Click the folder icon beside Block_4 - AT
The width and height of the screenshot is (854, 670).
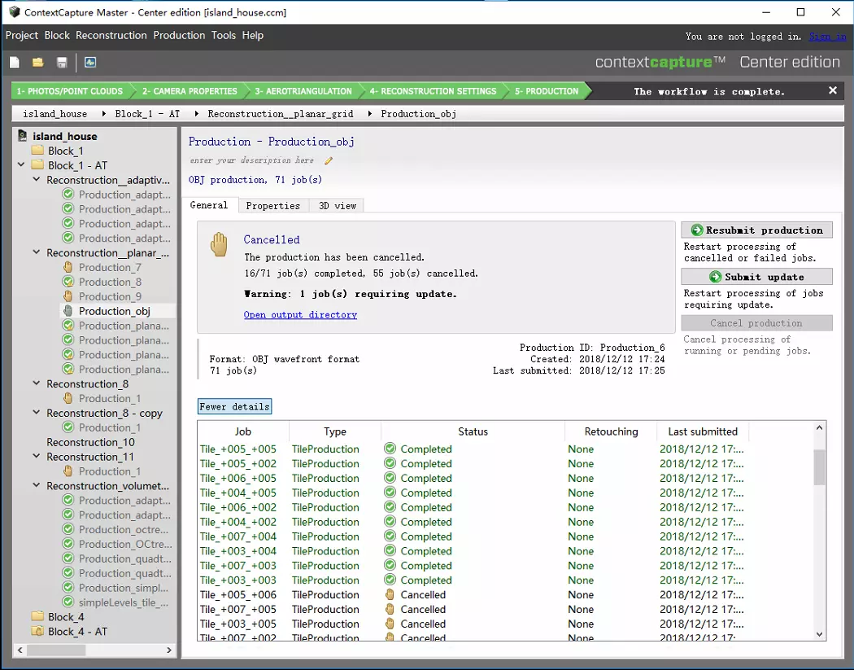pyautogui.click(x=37, y=631)
